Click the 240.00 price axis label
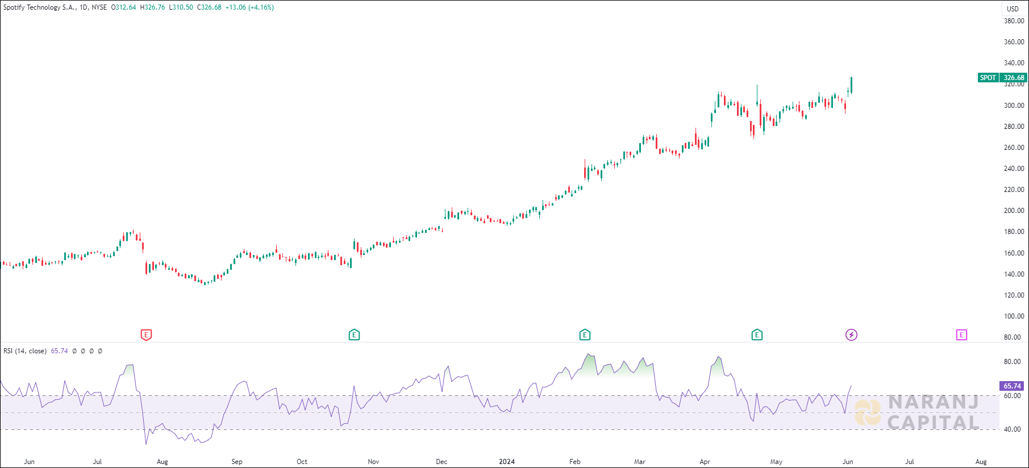 point(1014,169)
